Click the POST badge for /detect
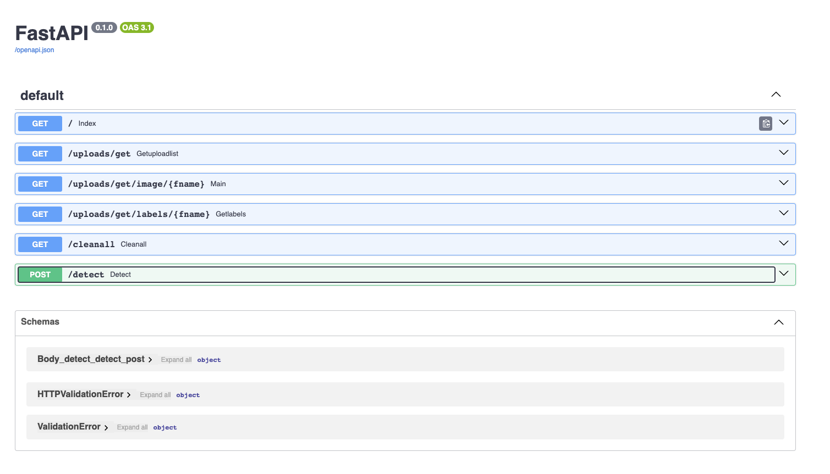 point(40,275)
